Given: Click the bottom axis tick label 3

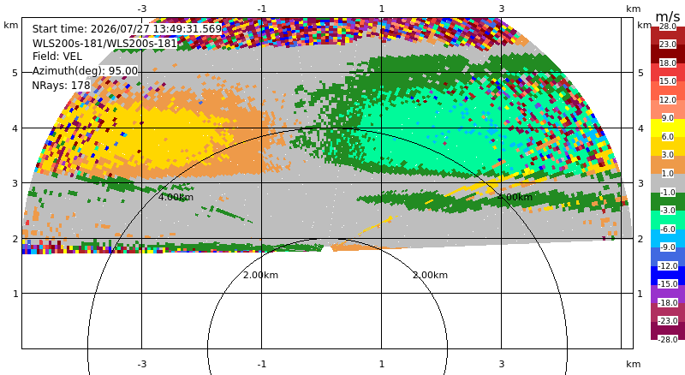Looking at the screenshot, I should pos(502,364).
